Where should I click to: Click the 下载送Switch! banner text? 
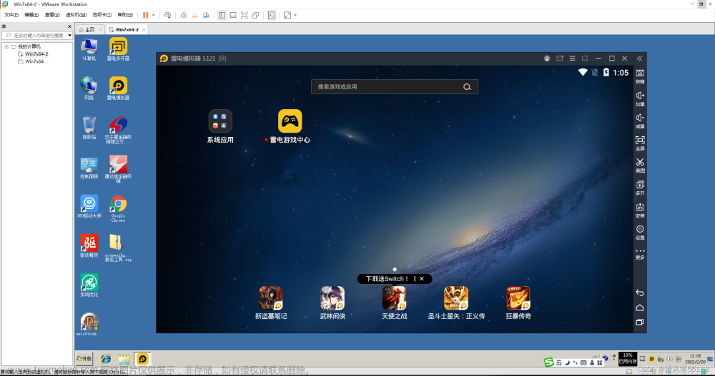pos(387,278)
